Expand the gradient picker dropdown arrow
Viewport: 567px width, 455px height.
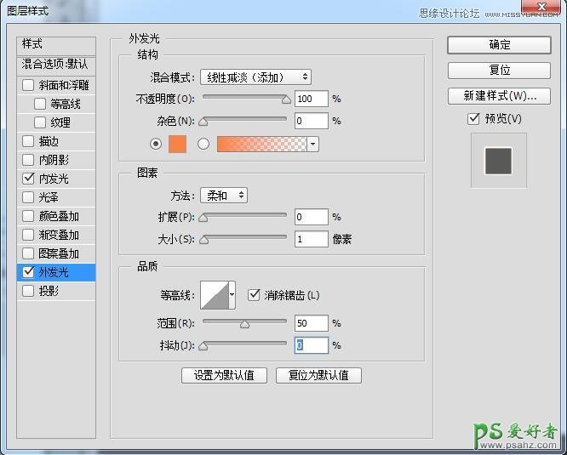click(x=313, y=144)
